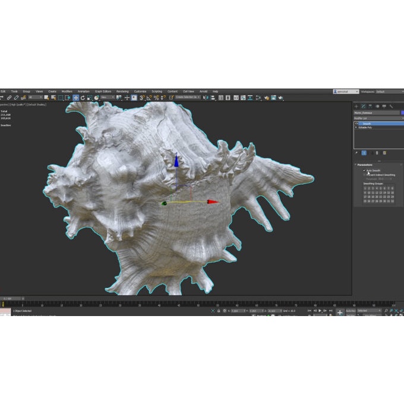Open the Hierarchy command panel tab

[370, 106]
